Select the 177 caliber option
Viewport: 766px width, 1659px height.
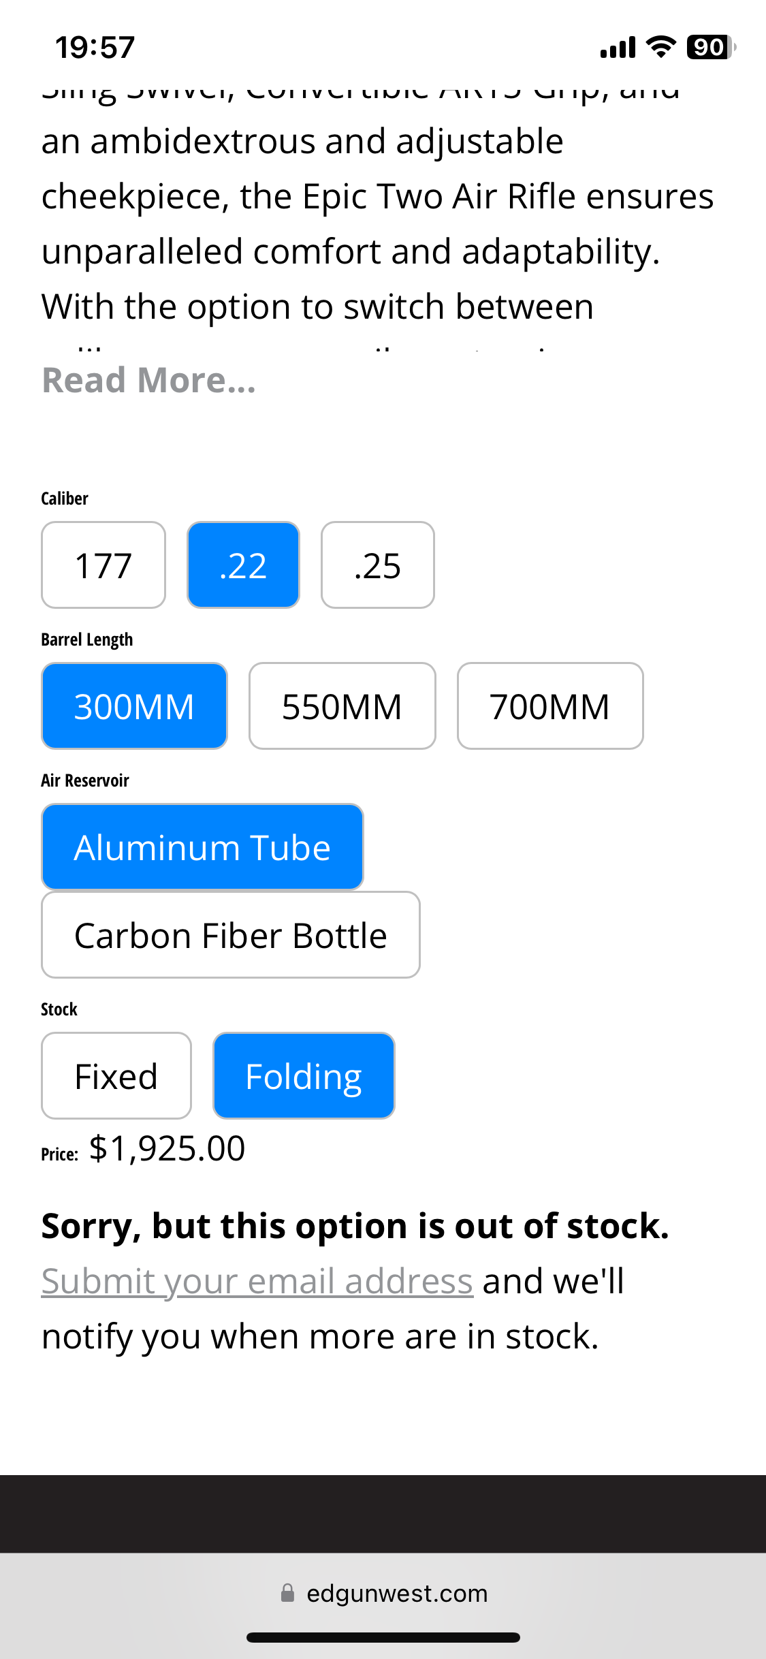(103, 565)
